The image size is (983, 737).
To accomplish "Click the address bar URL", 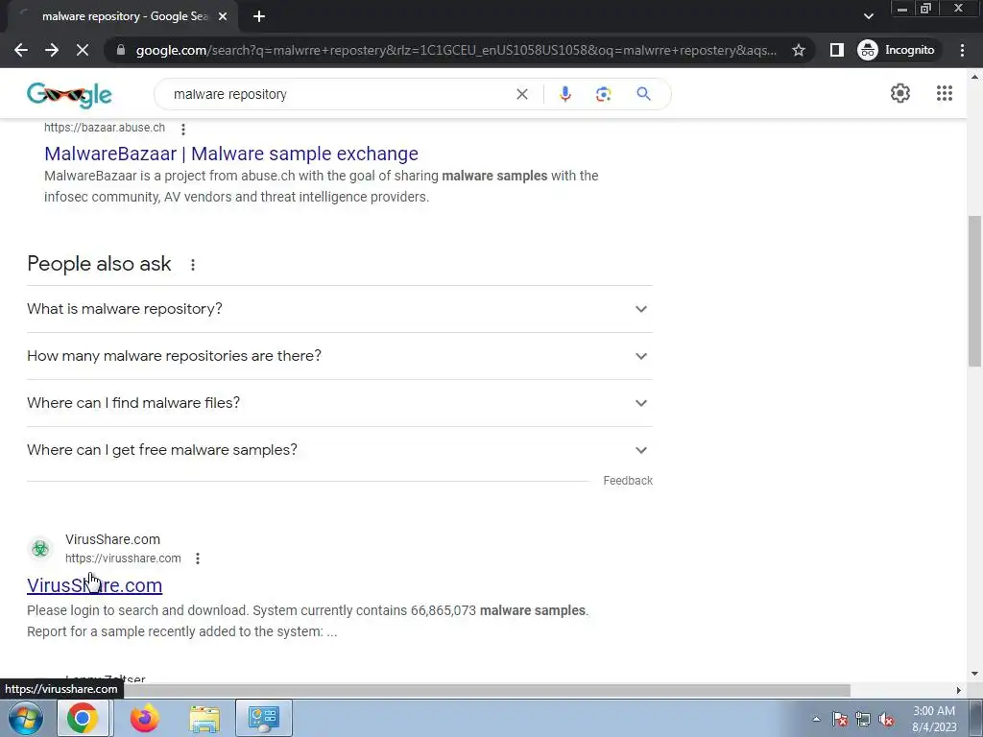I will (456, 50).
